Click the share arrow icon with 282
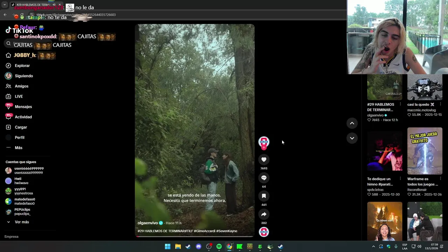Image resolution: width=448 pixels, height=252 pixels. point(264,214)
